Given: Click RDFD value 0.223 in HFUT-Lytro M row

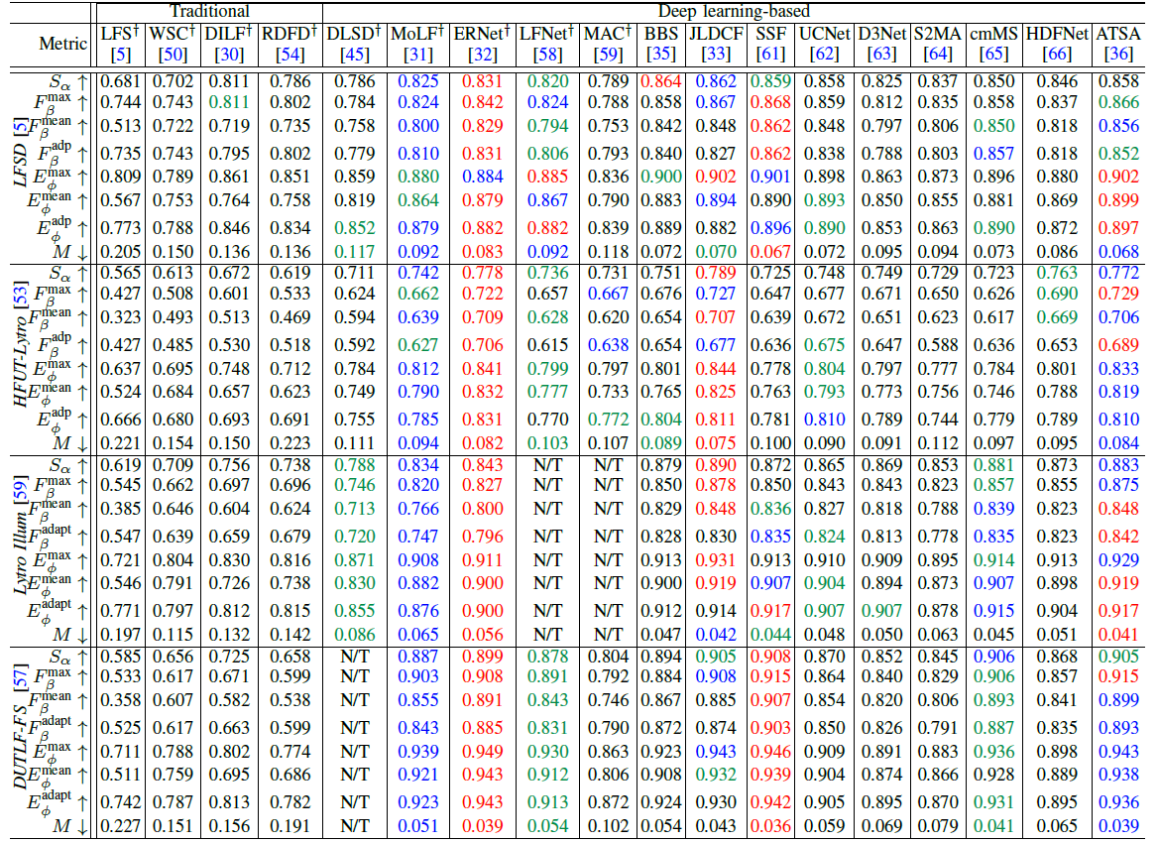Looking at the screenshot, I should (x=289, y=443).
